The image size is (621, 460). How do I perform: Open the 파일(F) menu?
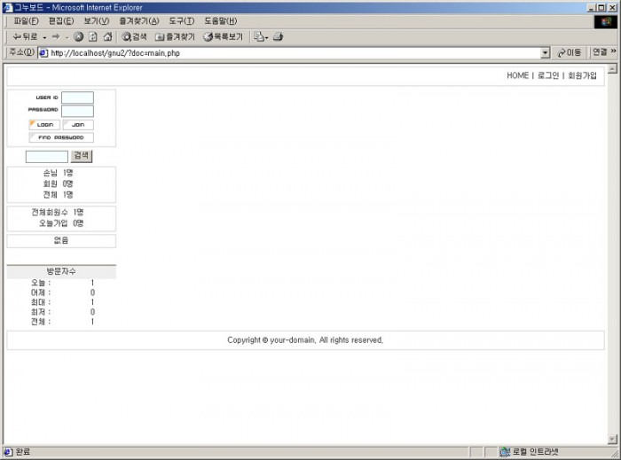[26, 20]
